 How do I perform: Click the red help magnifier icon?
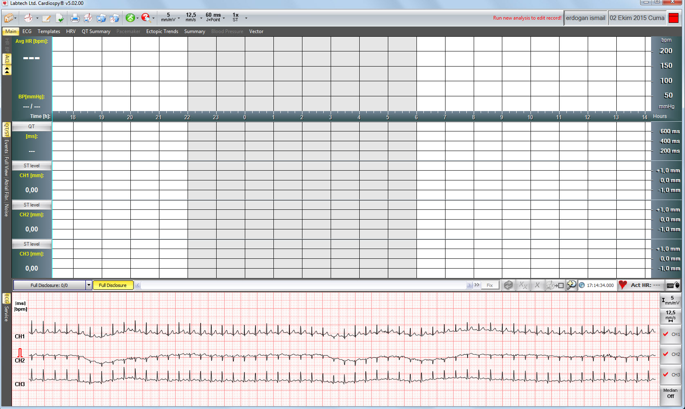(x=146, y=18)
